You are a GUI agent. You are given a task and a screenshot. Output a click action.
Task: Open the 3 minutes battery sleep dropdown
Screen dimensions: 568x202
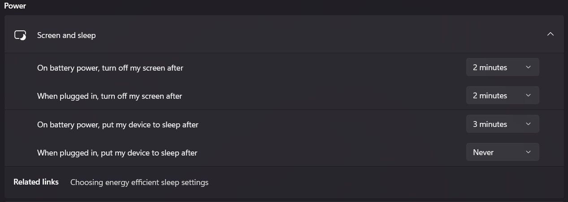[x=503, y=124]
